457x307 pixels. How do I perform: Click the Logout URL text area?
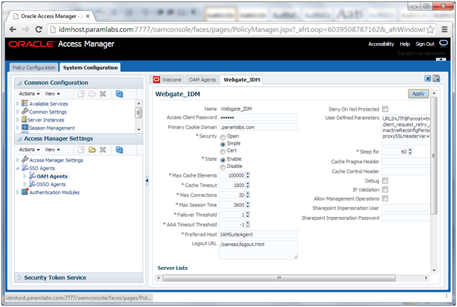[258, 250]
